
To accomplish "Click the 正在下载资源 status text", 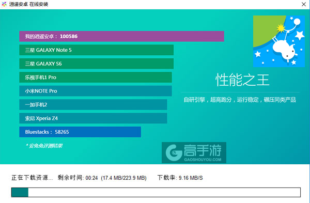I will pos(32,178).
